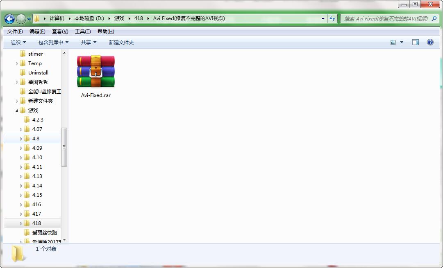This screenshot has width=443, height=268.
Task: Select the Uninstall folder in tree
Action: click(38, 72)
